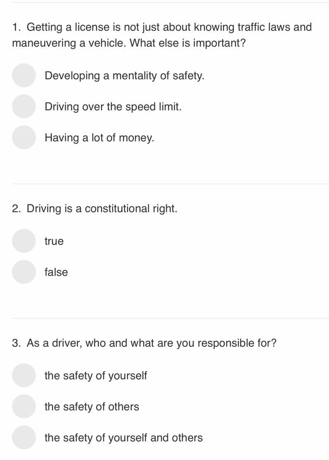Click the radio circle next to "false"
The image size is (329, 460).
[24, 272]
